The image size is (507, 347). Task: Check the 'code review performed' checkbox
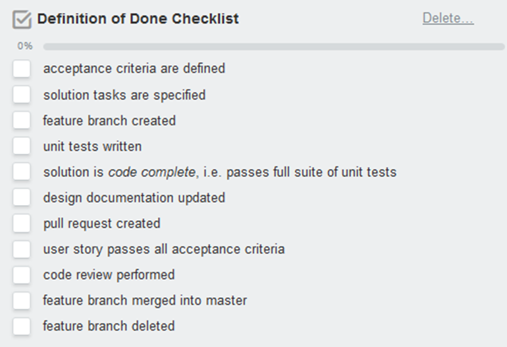click(22, 275)
